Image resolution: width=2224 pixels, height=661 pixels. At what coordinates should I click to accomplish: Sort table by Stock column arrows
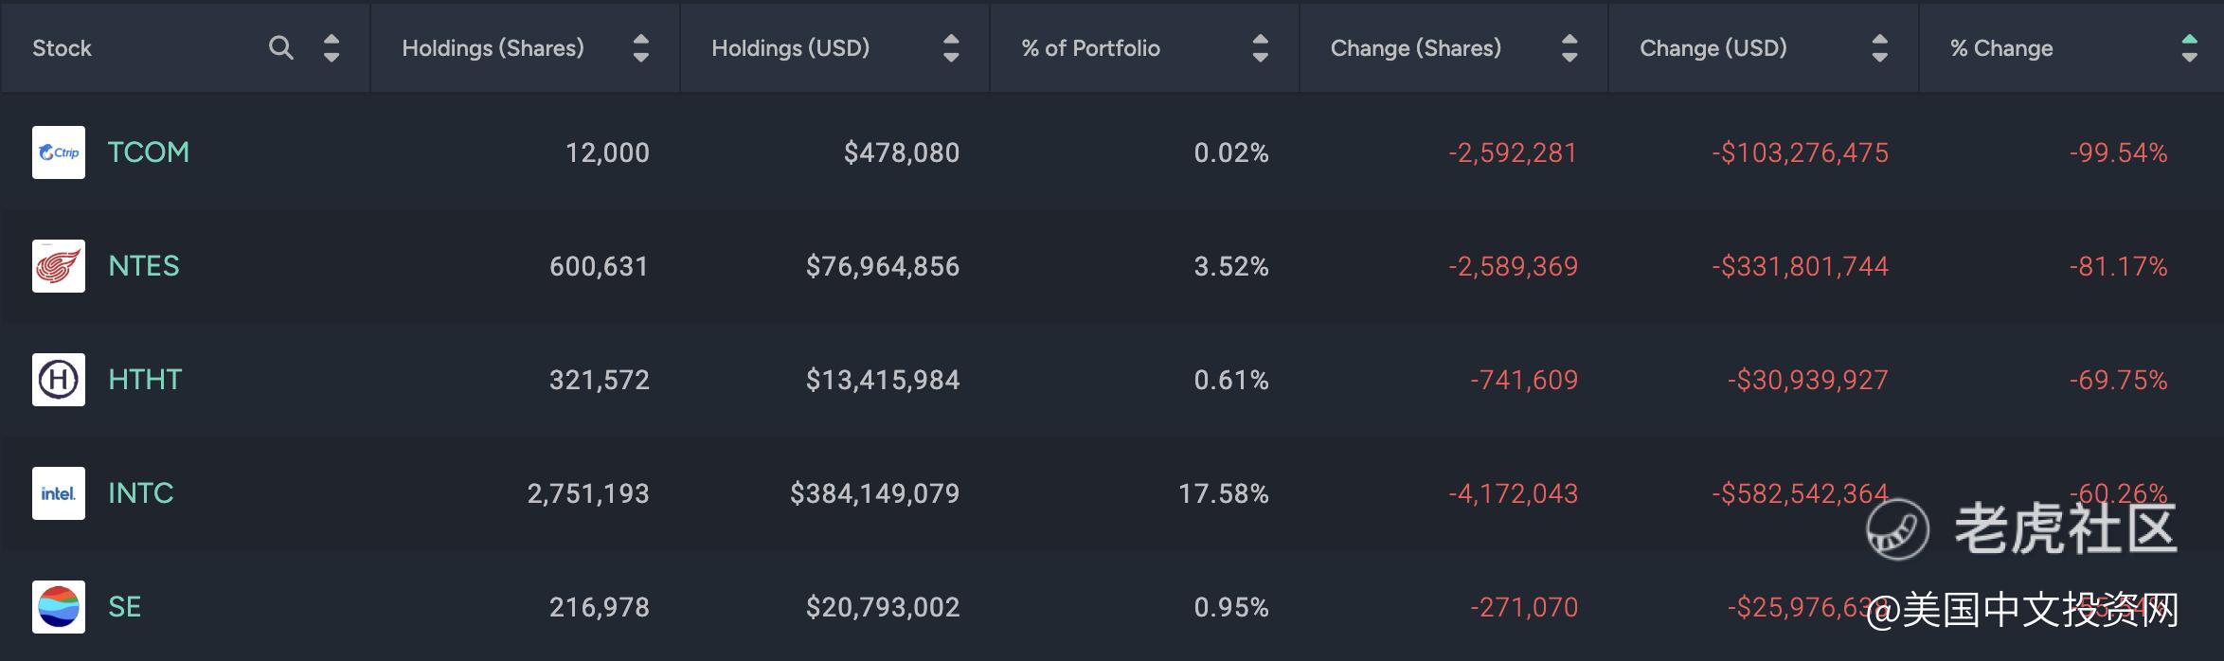[332, 47]
